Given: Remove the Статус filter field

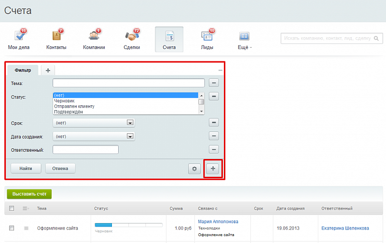Looking at the screenshot, I should click(x=214, y=96).
